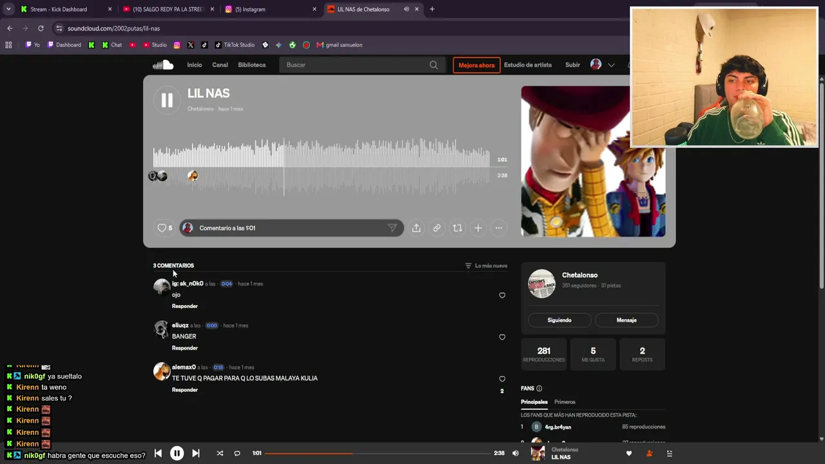Repost the track with the repost icon

pyautogui.click(x=458, y=227)
